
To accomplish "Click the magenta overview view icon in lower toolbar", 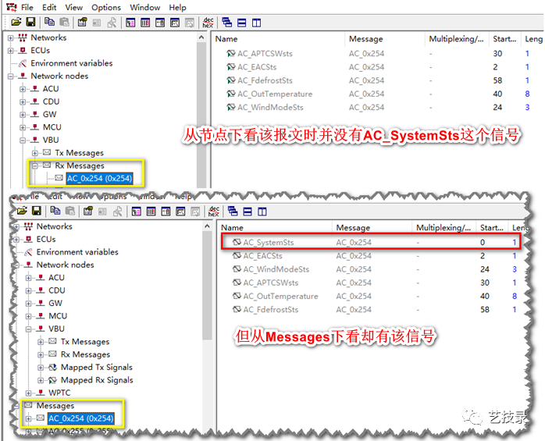I will (137, 212).
